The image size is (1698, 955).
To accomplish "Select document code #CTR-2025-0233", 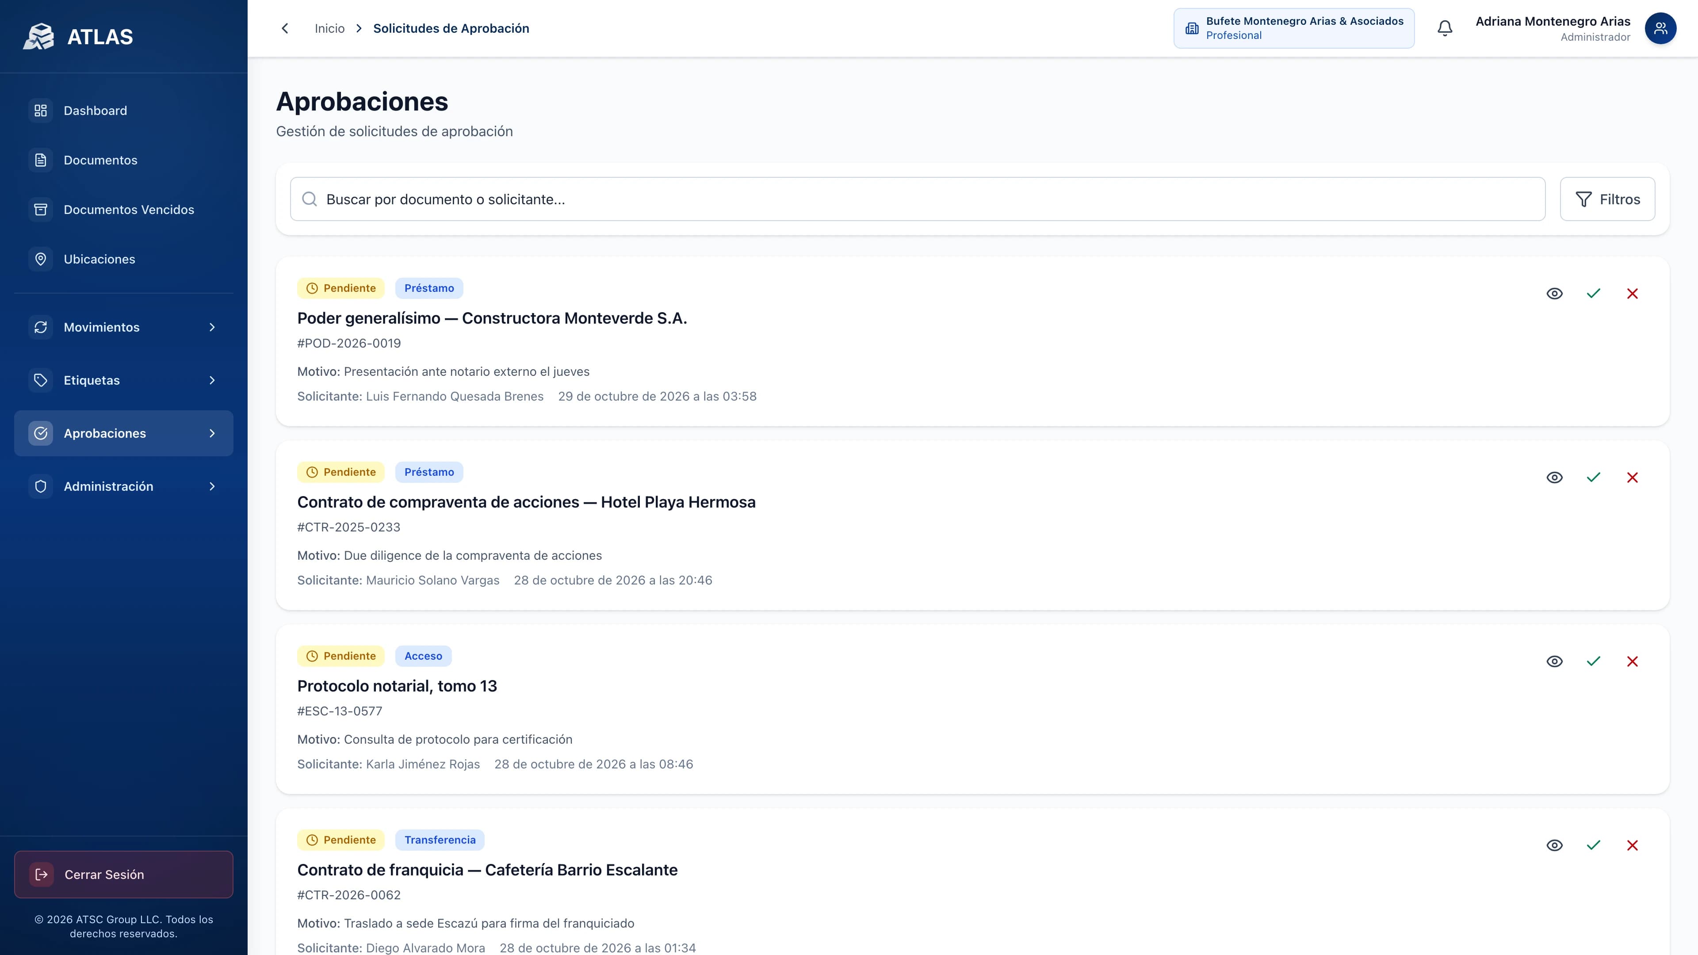I will click(x=349, y=527).
